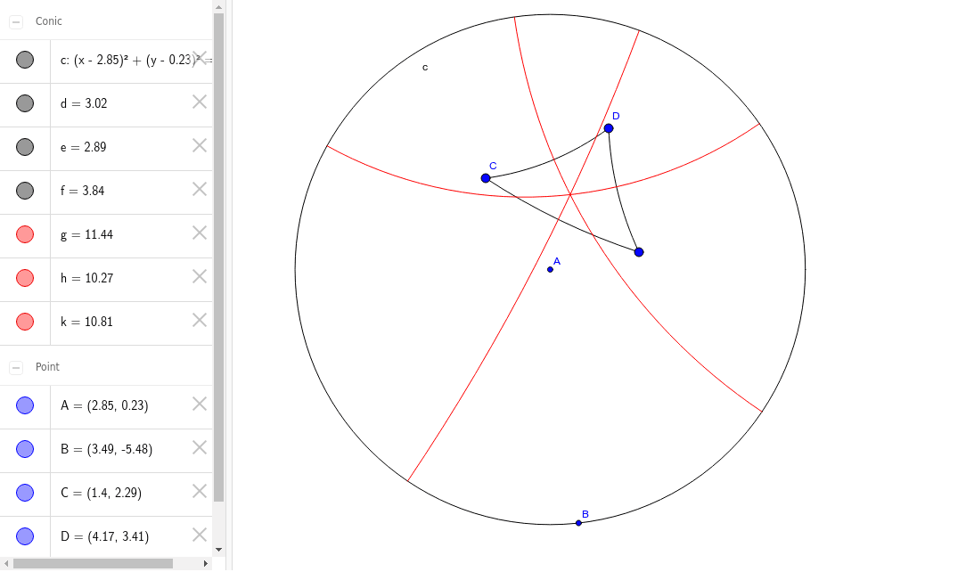Delete red arc g with its X icon
966x572 pixels.
tap(199, 233)
